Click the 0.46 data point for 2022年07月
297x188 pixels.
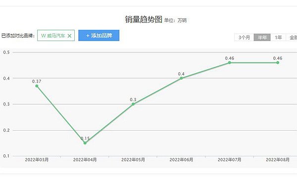230,63
